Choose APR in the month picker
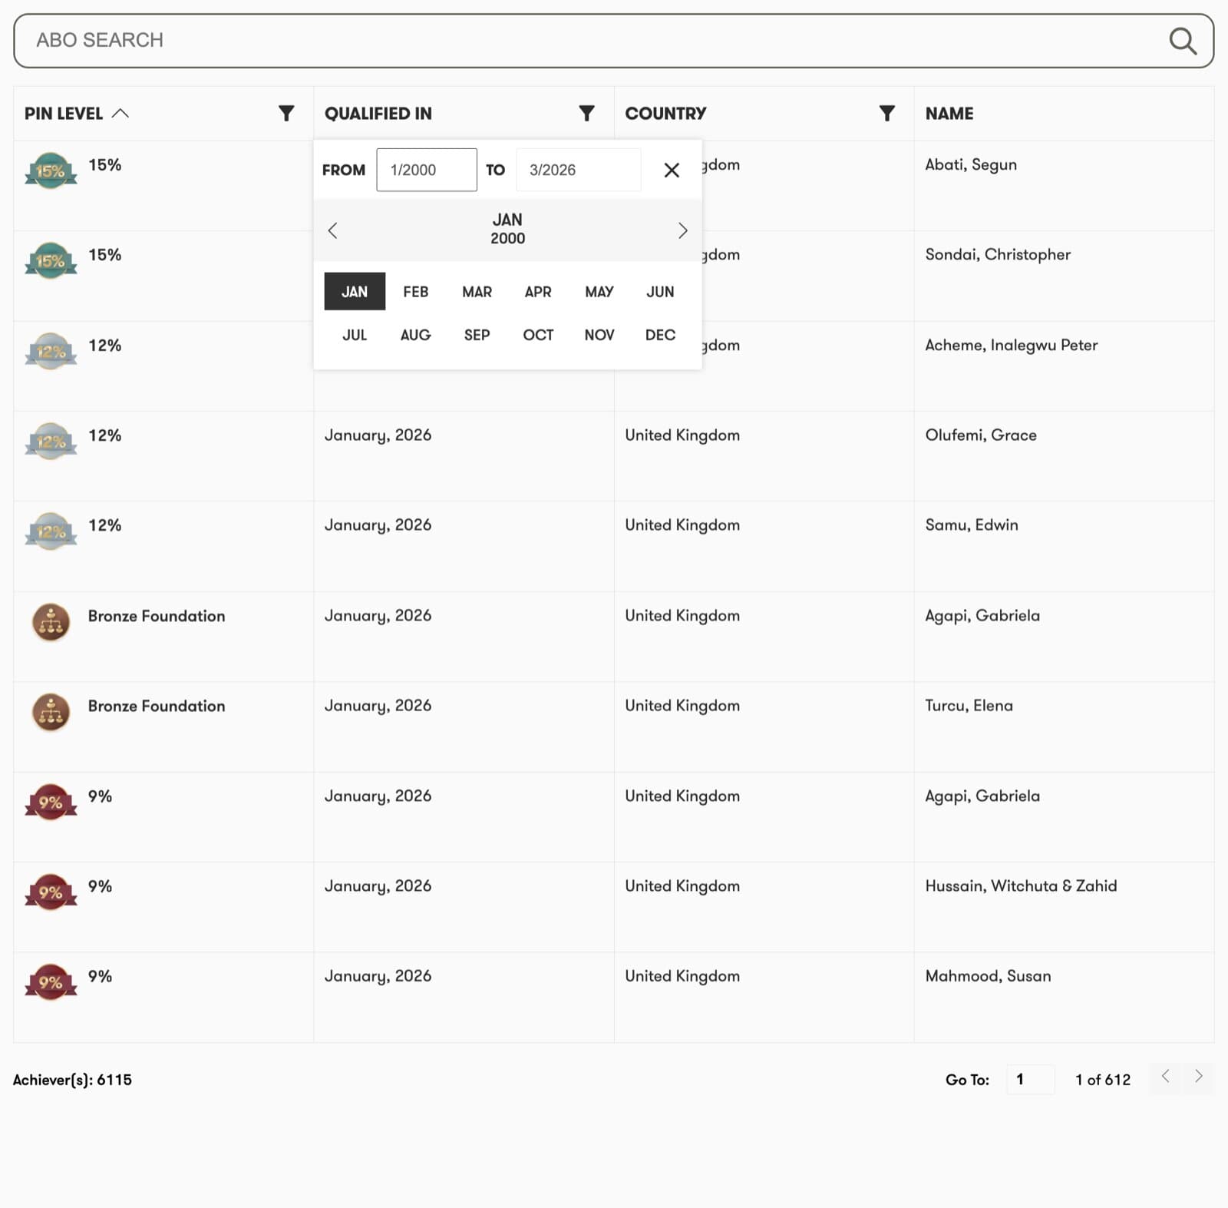The image size is (1228, 1208). click(x=538, y=292)
